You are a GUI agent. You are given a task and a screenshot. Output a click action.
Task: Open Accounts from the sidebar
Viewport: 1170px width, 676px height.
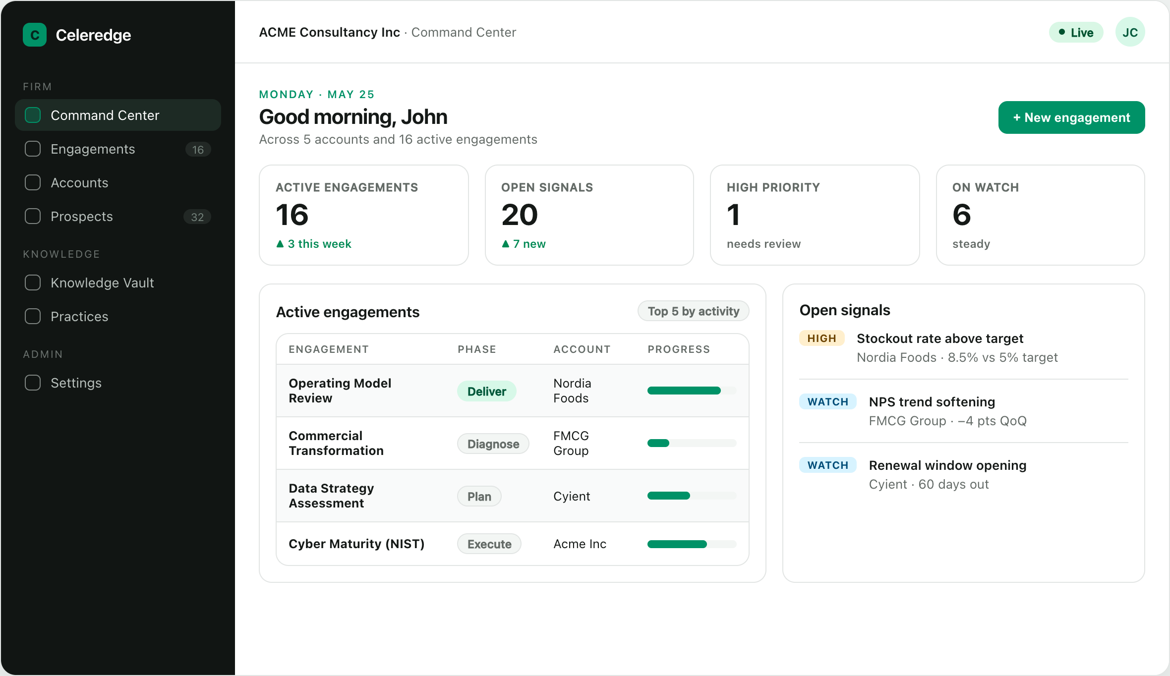pos(118,182)
